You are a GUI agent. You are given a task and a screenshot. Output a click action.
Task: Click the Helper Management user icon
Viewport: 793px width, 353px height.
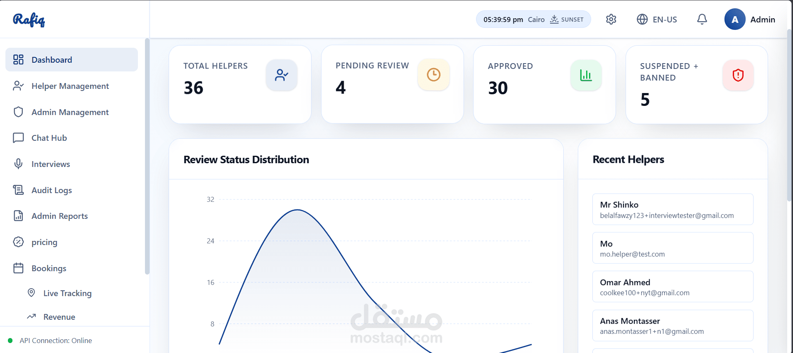tap(18, 86)
